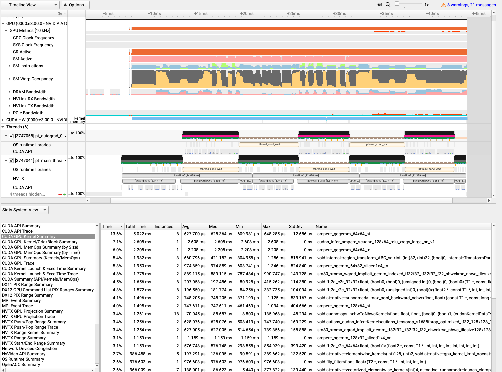Toggle pt_main_thread checkbox

coord(11,161)
